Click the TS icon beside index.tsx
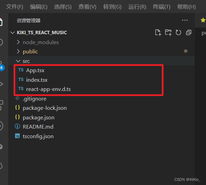The width and height of the screenshot is (206, 185). [x=21, y=79]
